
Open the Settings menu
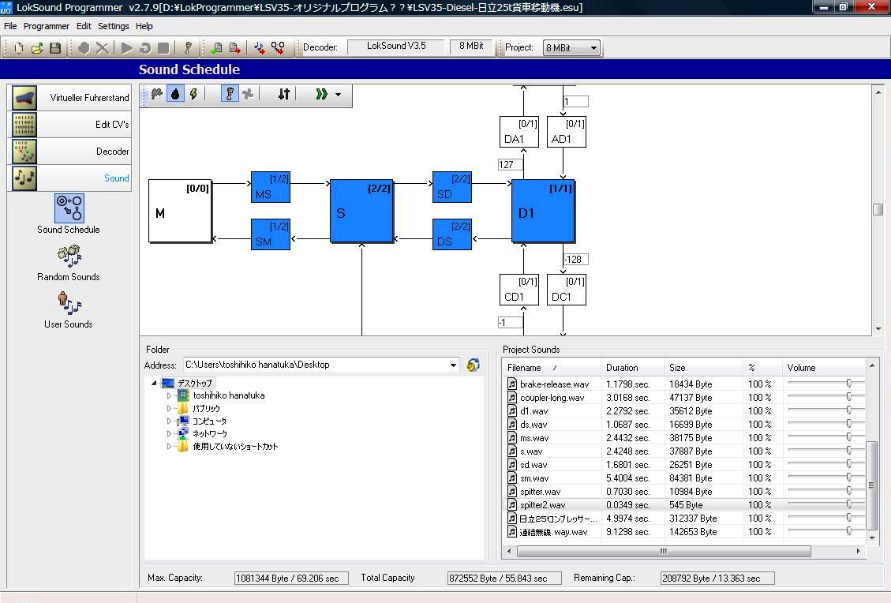point(114,26)
